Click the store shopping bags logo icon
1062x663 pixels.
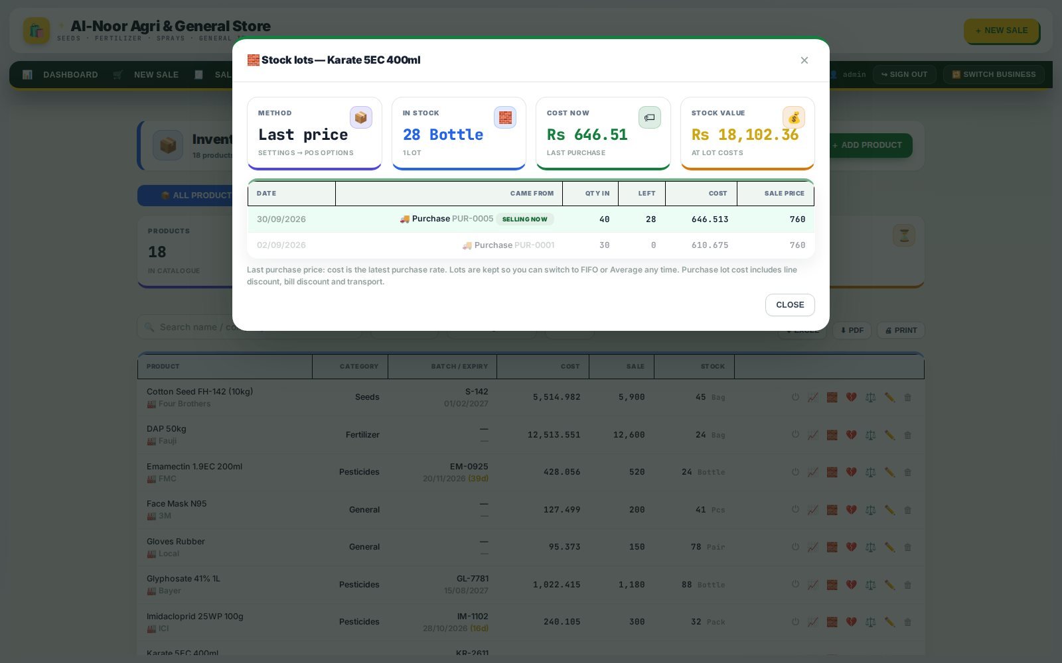(x=37, y=30)
